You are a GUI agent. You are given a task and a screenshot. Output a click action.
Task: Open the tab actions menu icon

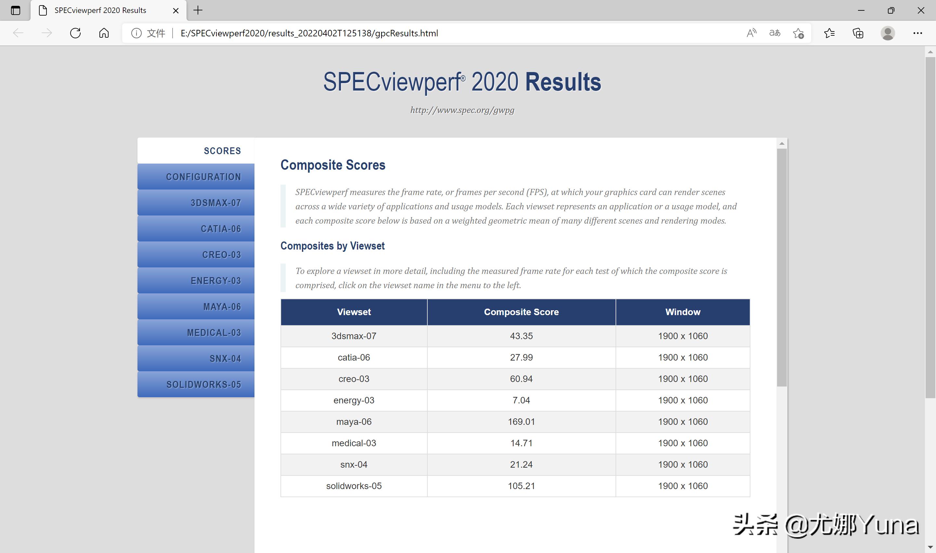[x=15, y=10]
